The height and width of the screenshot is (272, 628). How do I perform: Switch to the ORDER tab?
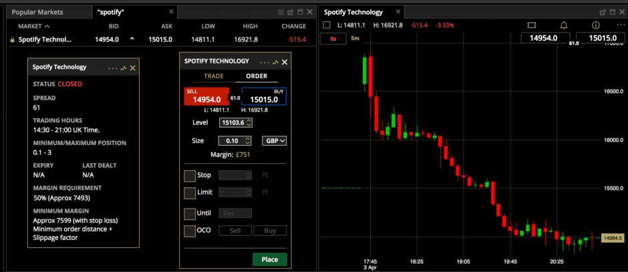pyautogui.click(x=257, y=76)
